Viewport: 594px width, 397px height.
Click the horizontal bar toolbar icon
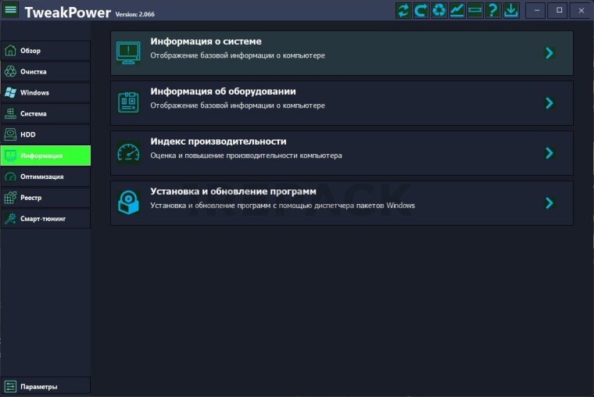(x=475, y=10)
